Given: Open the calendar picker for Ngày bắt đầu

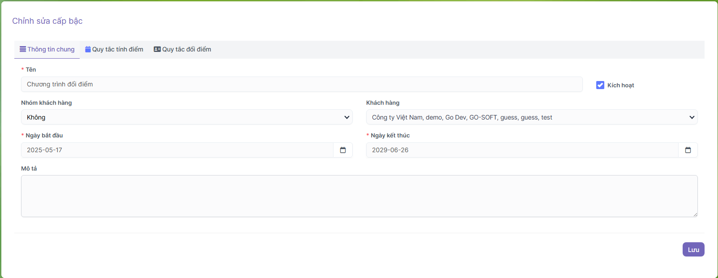Looking at the screenshot, I should (x=343, y=150).
